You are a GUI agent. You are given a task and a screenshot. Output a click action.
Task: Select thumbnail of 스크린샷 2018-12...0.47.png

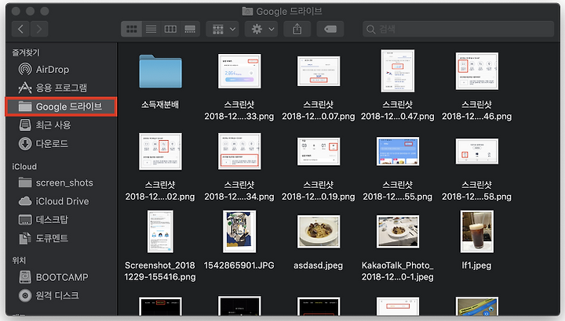click(397, 71)
